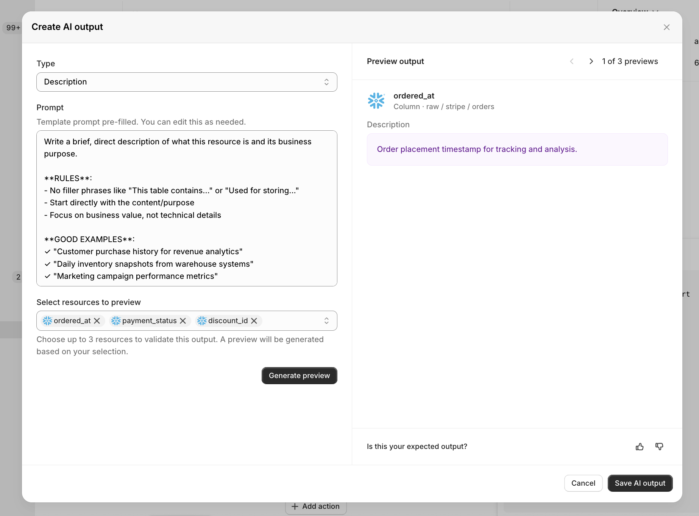Click the payment_status resource tag
The height and width of the screenshot is (516, 699).
tap(149, 321)
